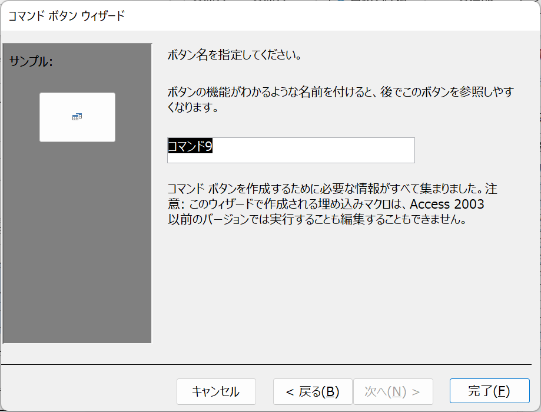Click text ボタンの機能がわかるような名前 description
This screenshot has height=412, width=541.
(340, 100)
